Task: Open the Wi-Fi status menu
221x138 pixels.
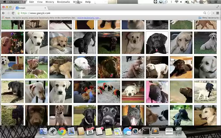Action: (176, 2)
